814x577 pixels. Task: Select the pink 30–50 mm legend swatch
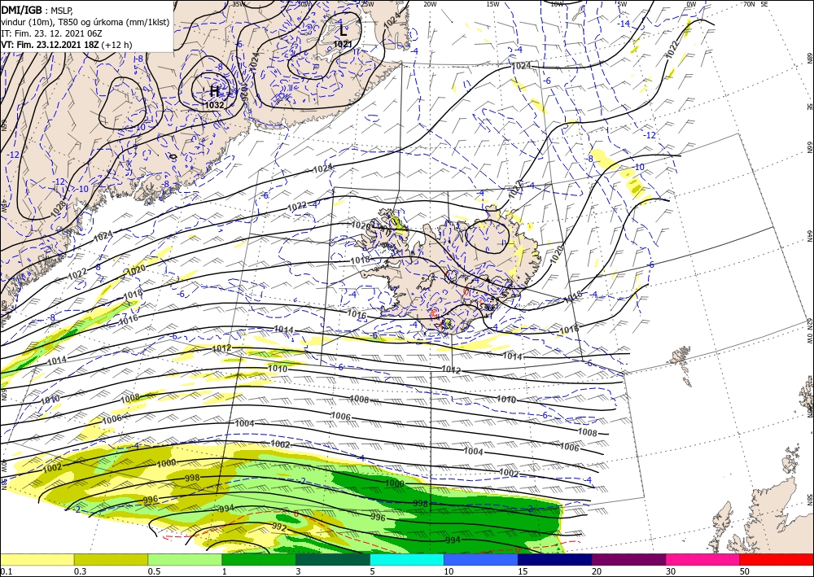703,559
